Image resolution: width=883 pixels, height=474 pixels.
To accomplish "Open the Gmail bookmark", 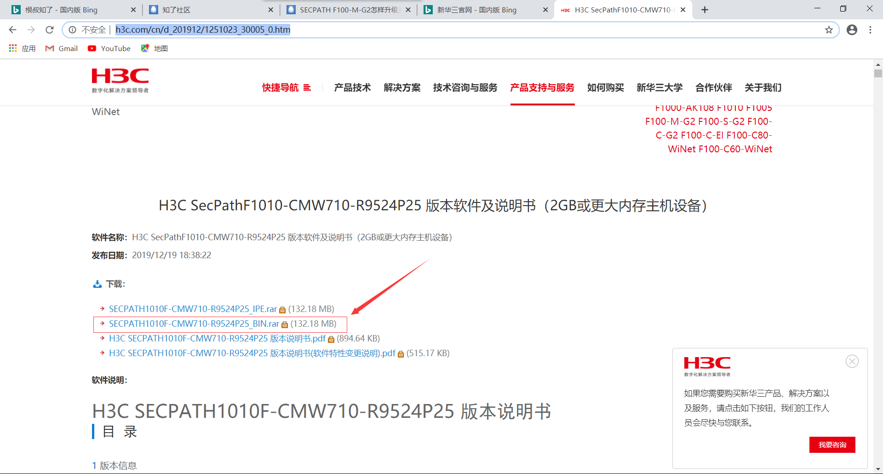I will click(62, 48).
